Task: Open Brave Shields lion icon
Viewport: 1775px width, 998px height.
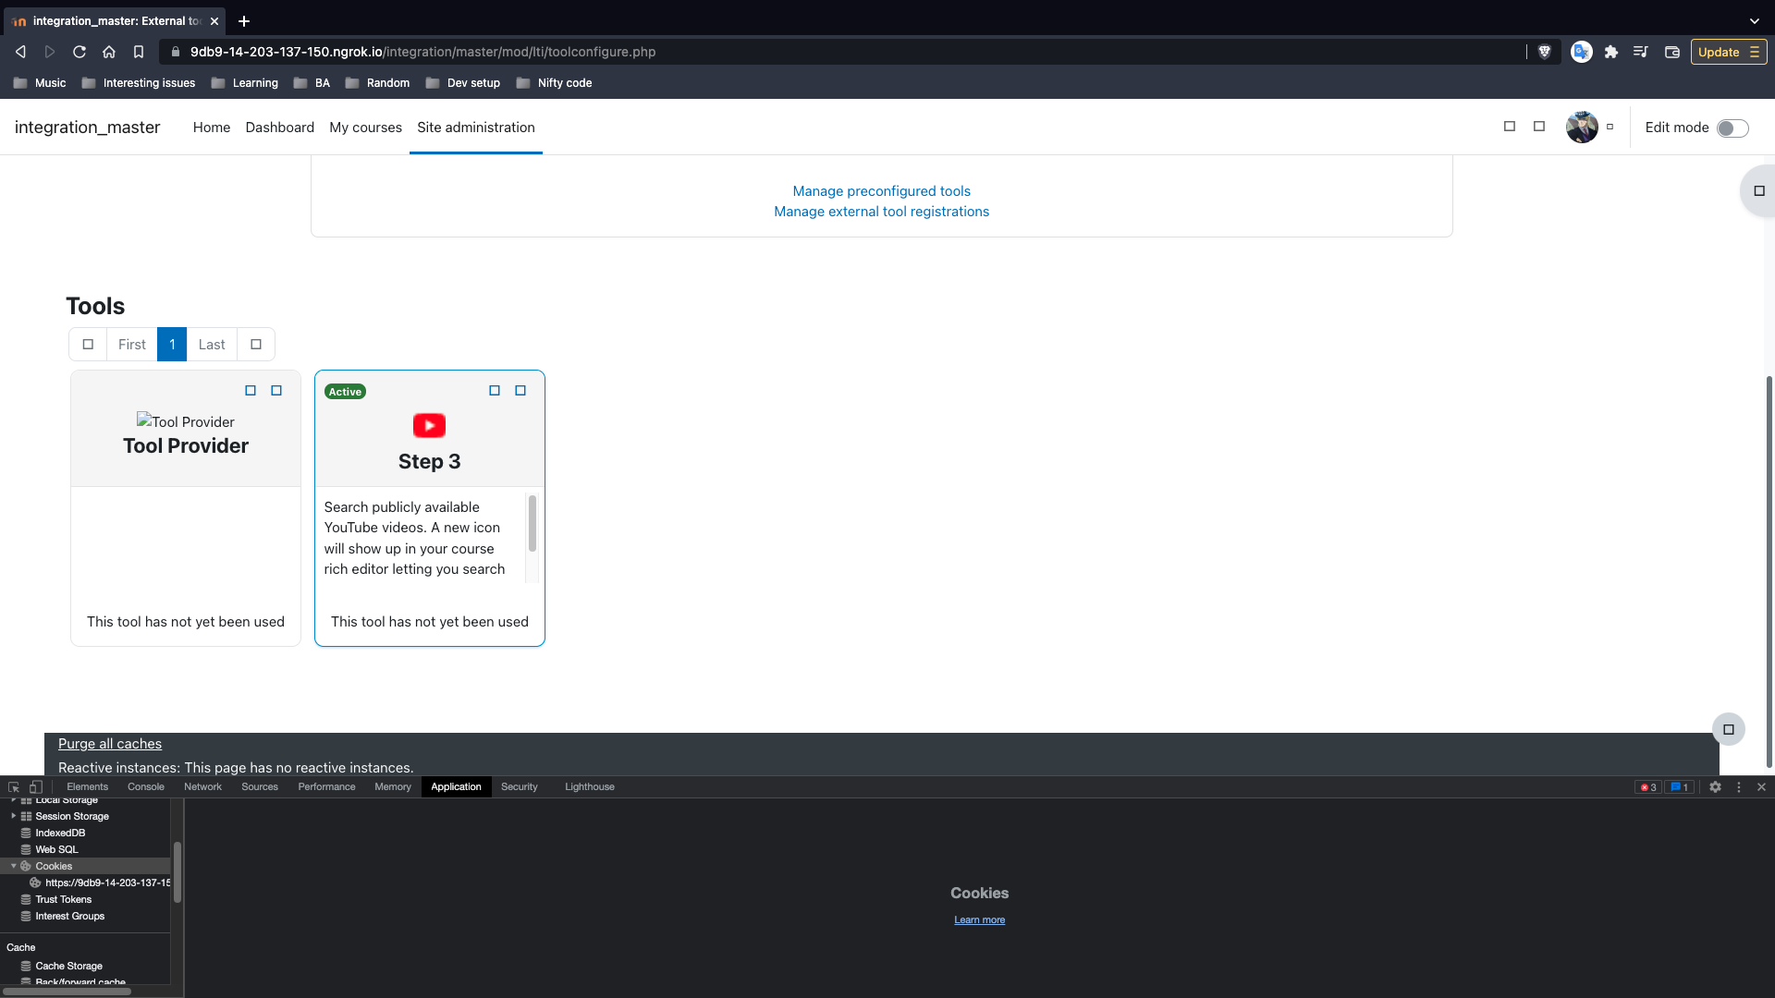Action: pyautogui.click(x=1544, y=52)
